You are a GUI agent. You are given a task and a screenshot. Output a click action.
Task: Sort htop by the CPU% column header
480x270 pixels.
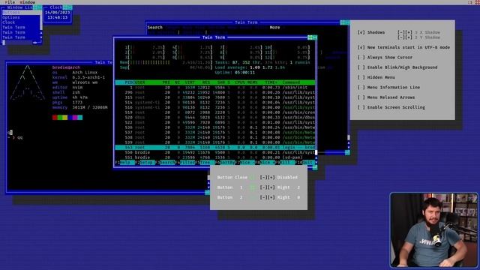tap(240, 82)
